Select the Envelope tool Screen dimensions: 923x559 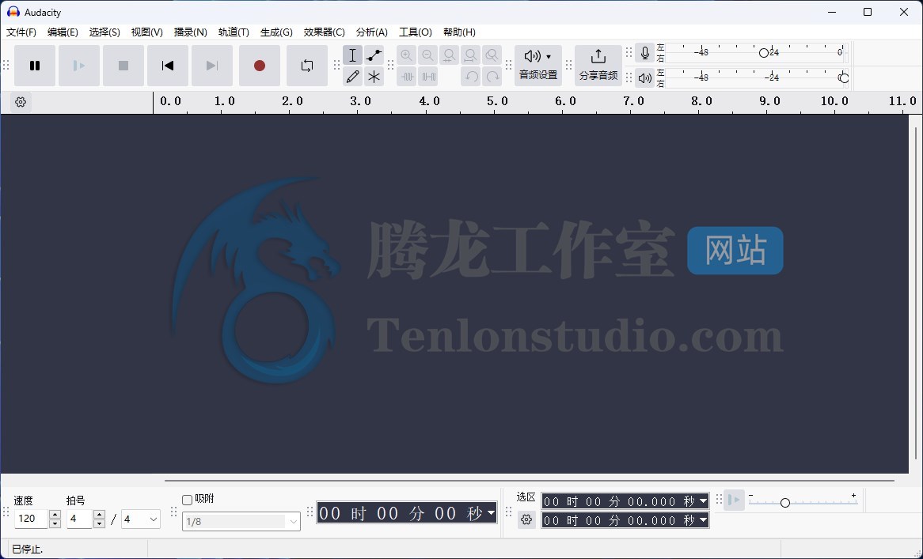pos(374,55)
